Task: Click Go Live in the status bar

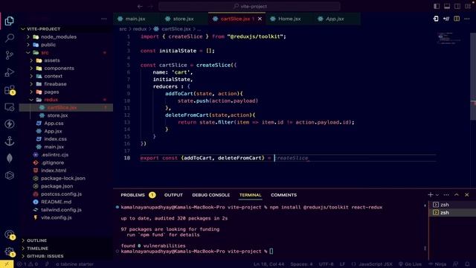Action: point(410,264)
